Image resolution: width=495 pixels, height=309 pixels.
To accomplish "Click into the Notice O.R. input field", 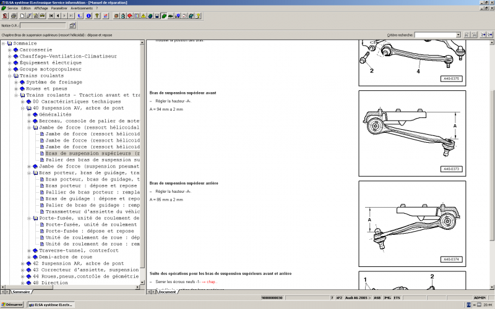I will [x=42, y=25].
